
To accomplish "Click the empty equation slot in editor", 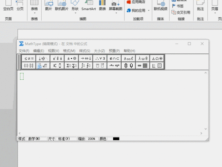I will point(22,76).
